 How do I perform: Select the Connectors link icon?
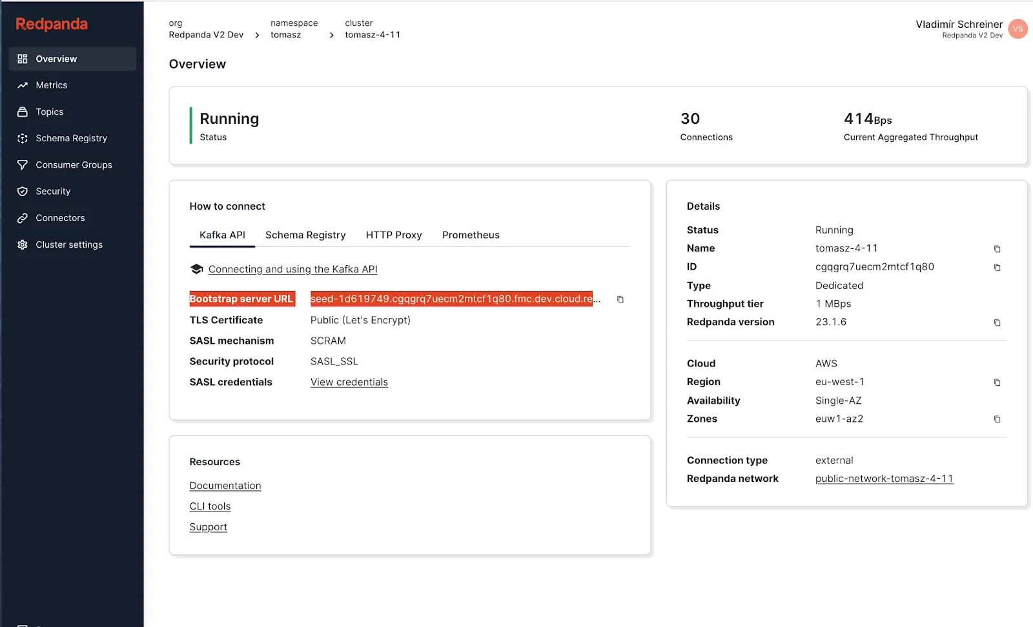[23, 218]
